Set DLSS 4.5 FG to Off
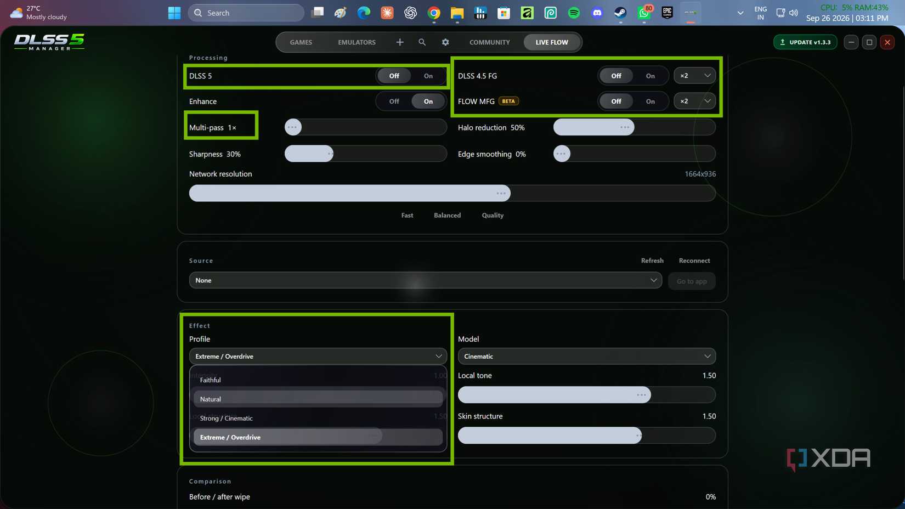The image size is (905, 509). click(x=616, y=76)
